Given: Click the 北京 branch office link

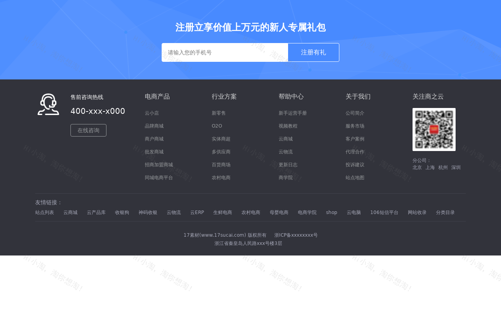Looking at the screenshot, I should [417, 167].
